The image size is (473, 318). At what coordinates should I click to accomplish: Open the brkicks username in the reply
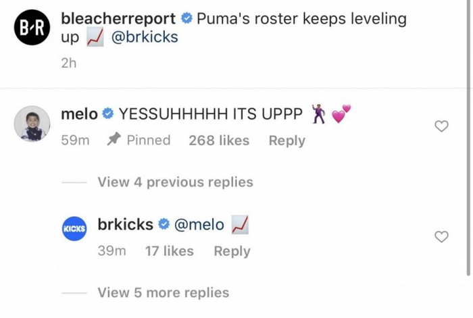coord(126,225)
